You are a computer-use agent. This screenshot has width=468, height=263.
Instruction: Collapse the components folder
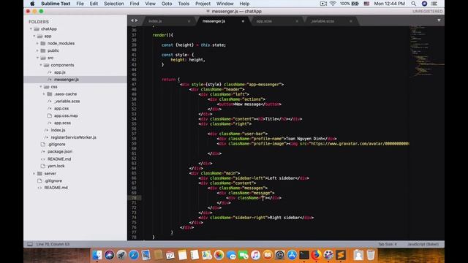coord(41,65)
